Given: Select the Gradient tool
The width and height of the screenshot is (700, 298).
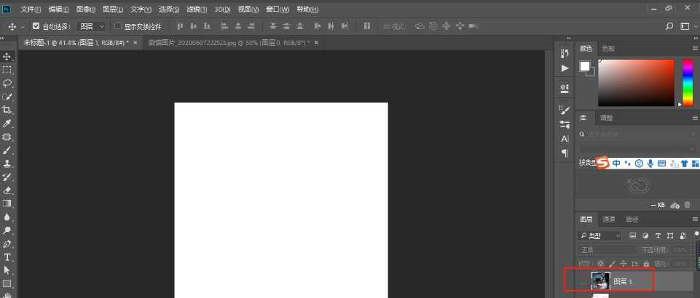Looking at the screenshot, I should pyautogui.click(x=7, y=204).
